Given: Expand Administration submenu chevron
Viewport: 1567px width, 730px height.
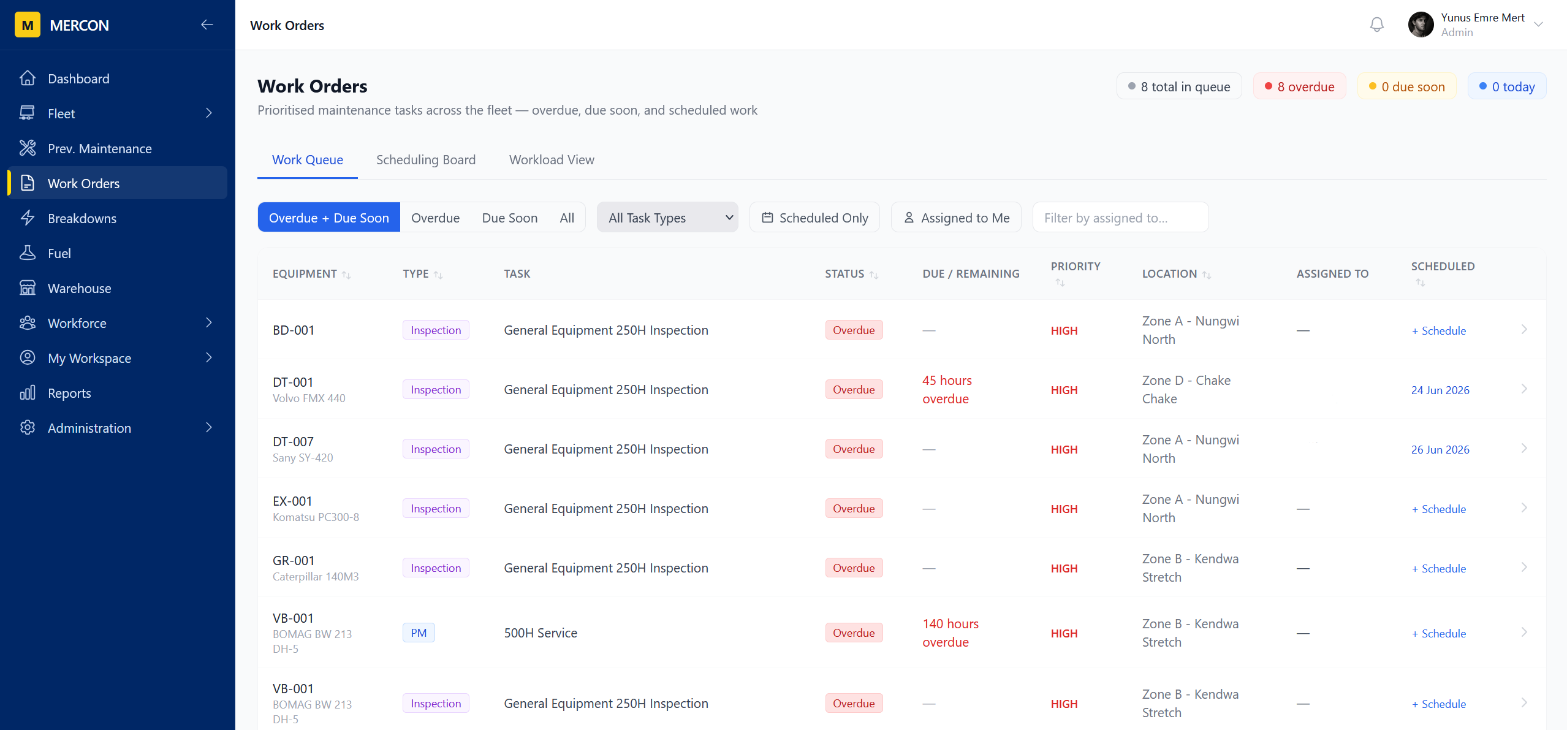Looking at the screenshot, I should click(x=209, y=428).
